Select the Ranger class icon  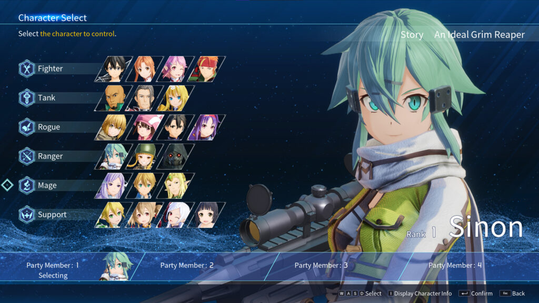[26, 156]
